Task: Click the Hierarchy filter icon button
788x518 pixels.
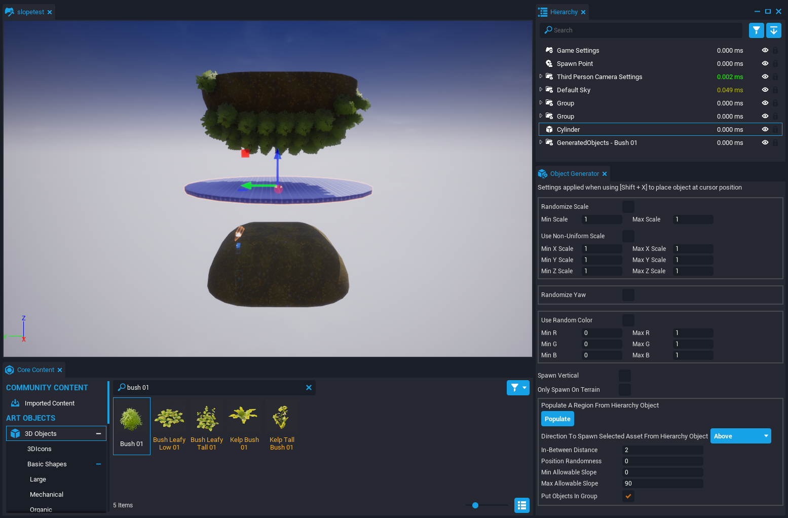Action: click(756, 30)
